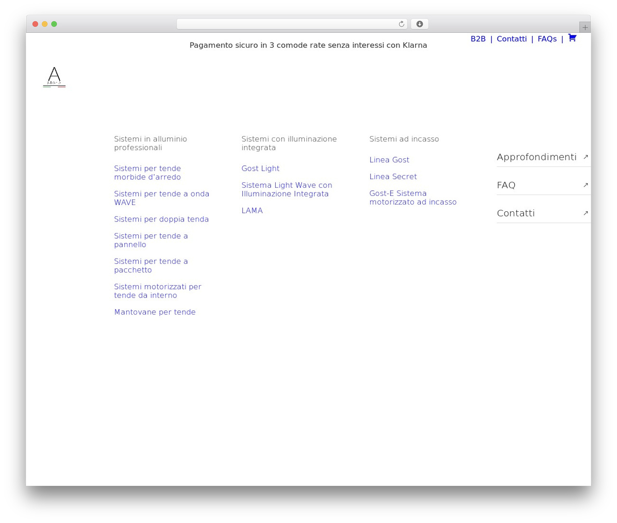Click heading Sistemi con illuminazione integrata
This screenshot has height=523, width=617.
(289, 143)
